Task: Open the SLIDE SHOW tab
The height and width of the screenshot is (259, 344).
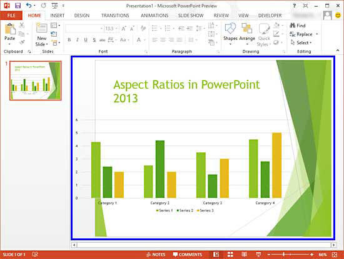Action: click(191, 16)
